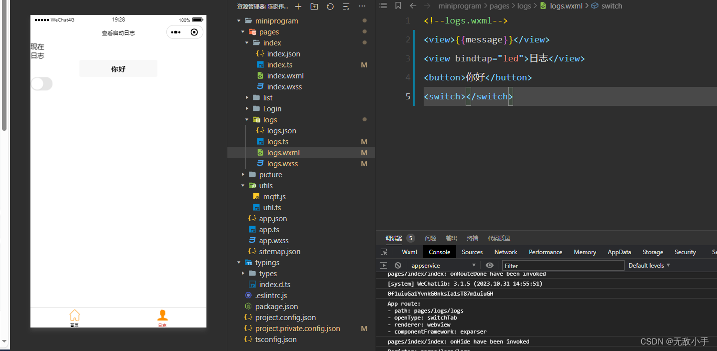Screen dimensions: 717x351
Task: Click the new file plus icon
Action: point(298,6)
